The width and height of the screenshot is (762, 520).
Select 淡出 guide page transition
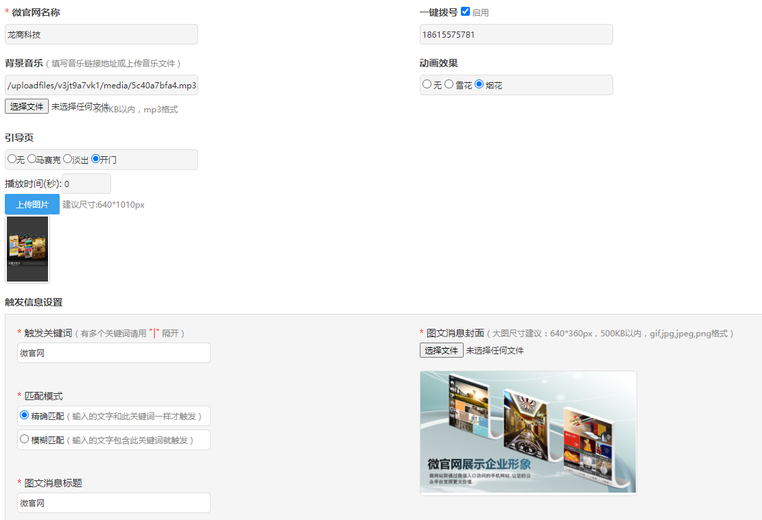coord(67,158)
